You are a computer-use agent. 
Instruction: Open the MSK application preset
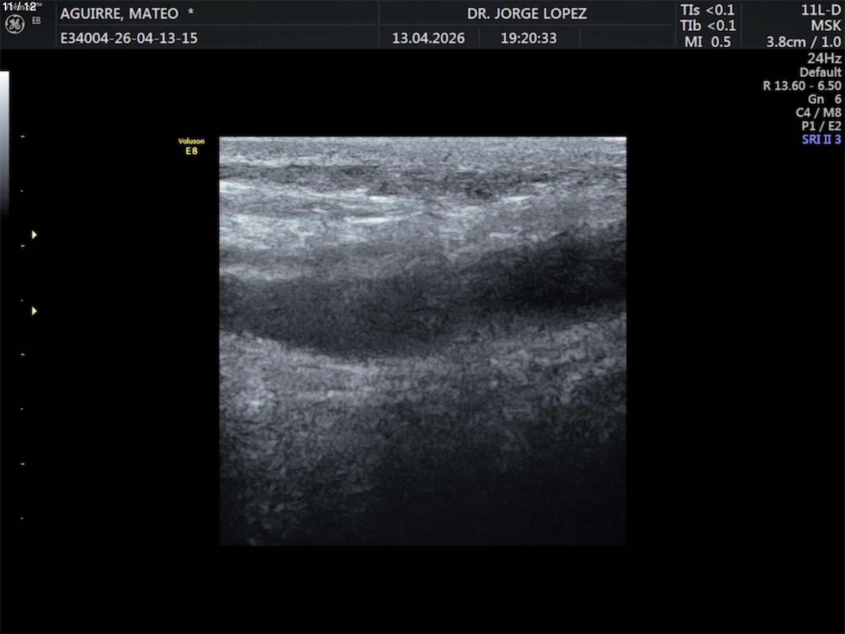pyautogui.click(x=825, y=26)
